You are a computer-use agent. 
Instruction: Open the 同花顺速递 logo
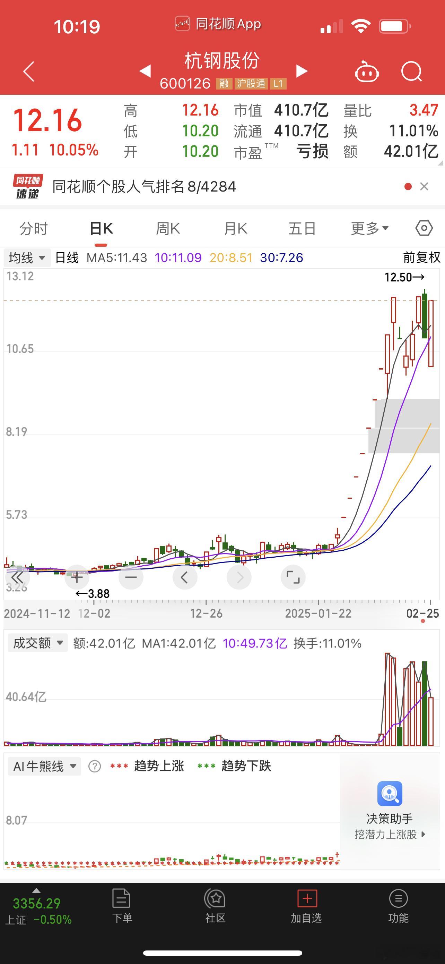pyautogui.click(x=28, y=186)
